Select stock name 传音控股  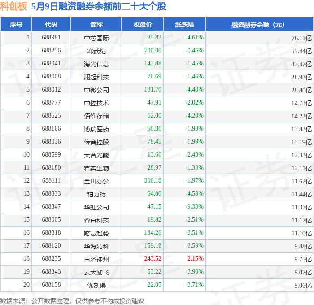click(96, 142)
